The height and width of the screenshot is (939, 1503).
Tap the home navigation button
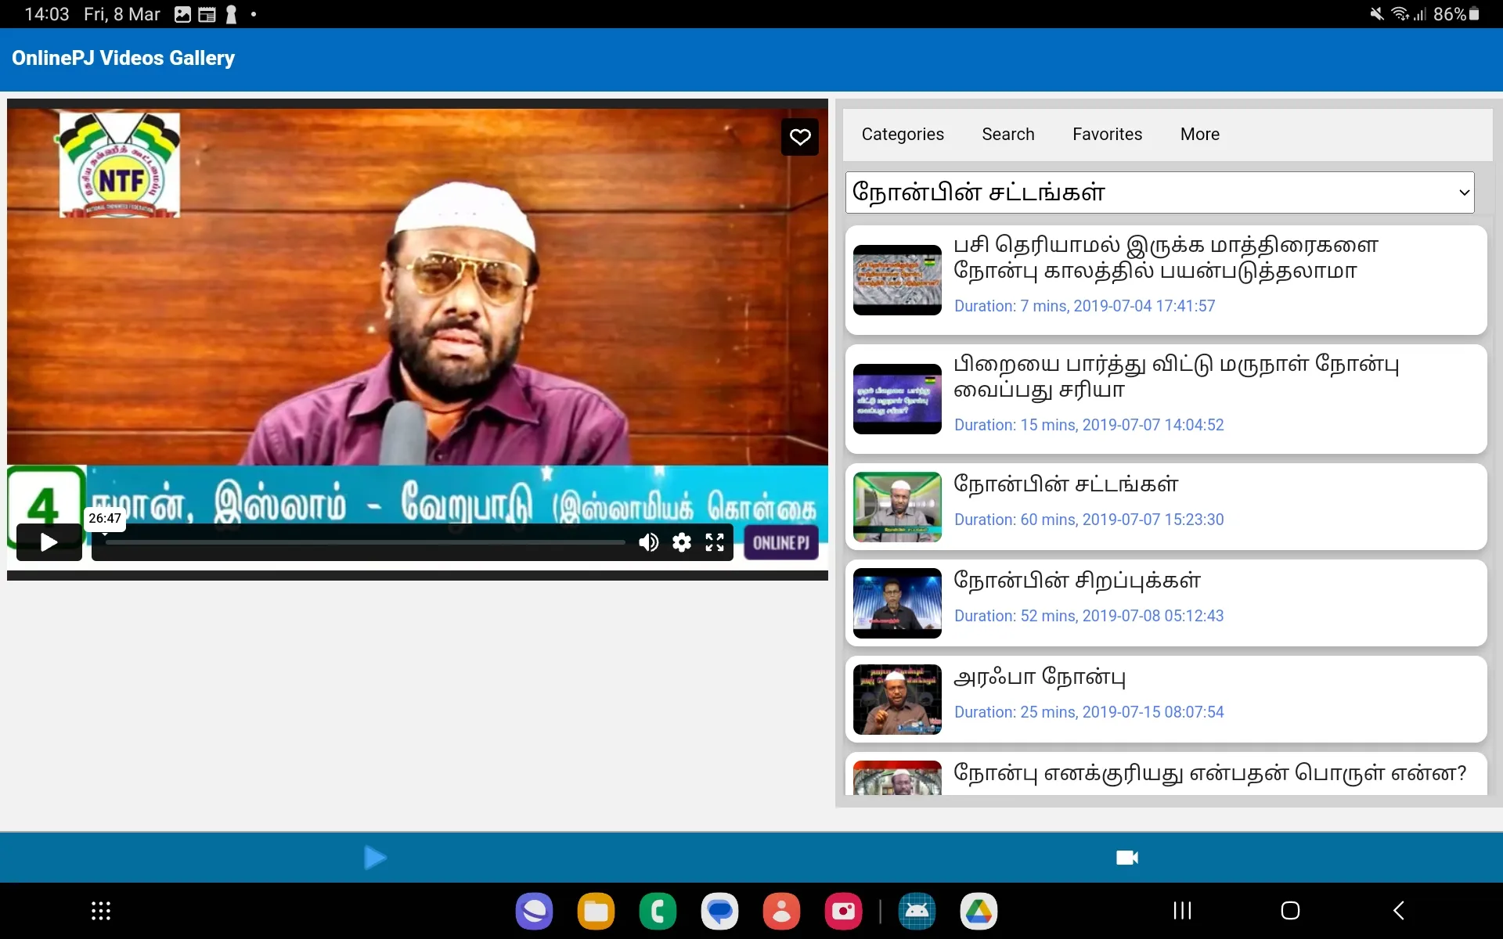pos(1290,911)
